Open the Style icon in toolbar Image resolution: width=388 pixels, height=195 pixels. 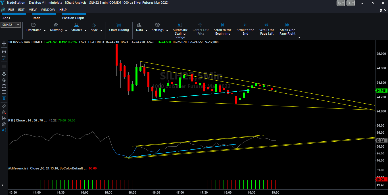pyautogui.click(x=94, y=25)
